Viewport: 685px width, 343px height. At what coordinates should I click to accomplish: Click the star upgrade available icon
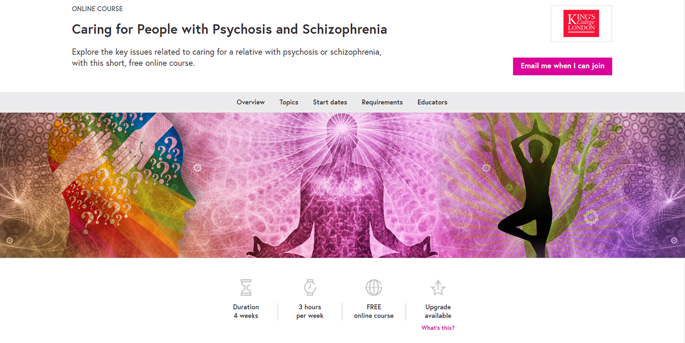pos(438,288)
